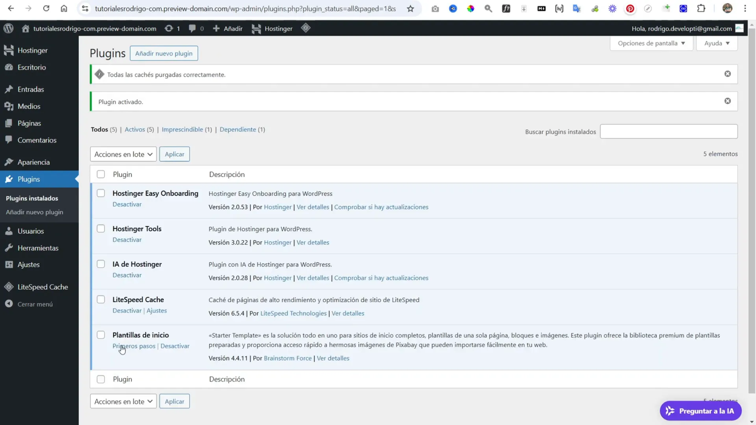The width and height of the screenshot is (756, 425).
Task: Deactivate the Plantillas de inicio plugin
Action: click(175, 346)
